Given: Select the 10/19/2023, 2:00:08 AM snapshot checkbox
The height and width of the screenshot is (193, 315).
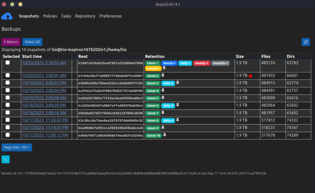Looking at the screenshot, I should point(8,98).
